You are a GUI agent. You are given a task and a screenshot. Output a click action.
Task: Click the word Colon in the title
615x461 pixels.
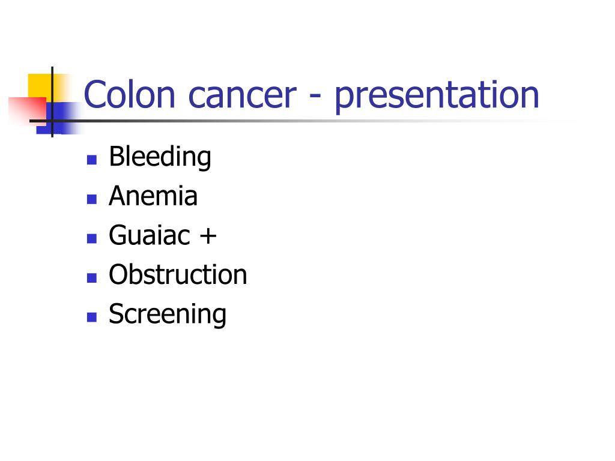point(130,94)
